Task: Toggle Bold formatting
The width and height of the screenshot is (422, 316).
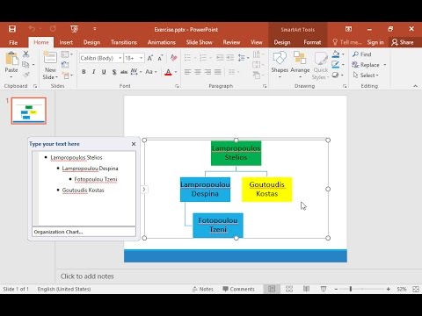Action: click(84, 72)
